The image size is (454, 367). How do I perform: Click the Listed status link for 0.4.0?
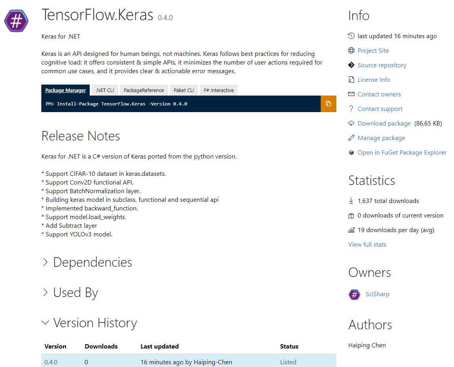pos(288,362)
